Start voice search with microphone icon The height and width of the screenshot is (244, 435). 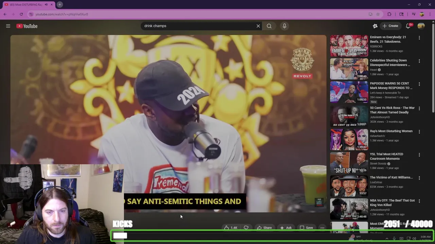[x=284, y=26]
